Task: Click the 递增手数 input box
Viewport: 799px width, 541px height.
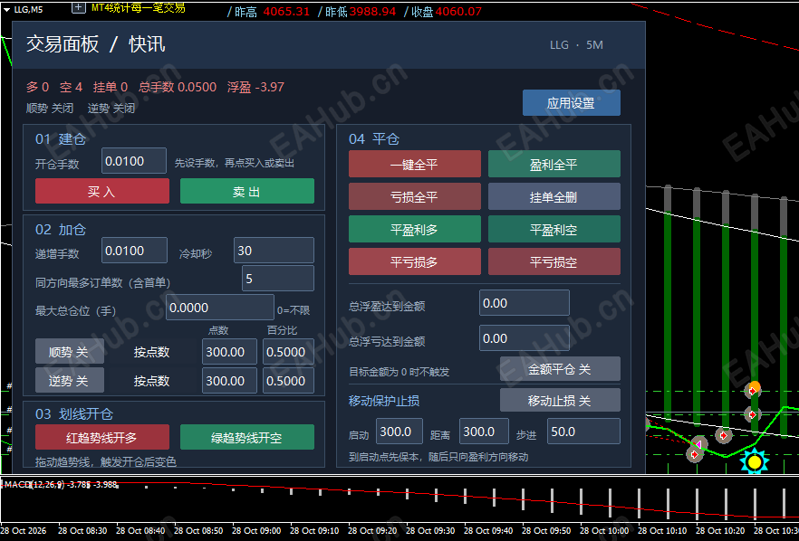Action: (134, 251)
